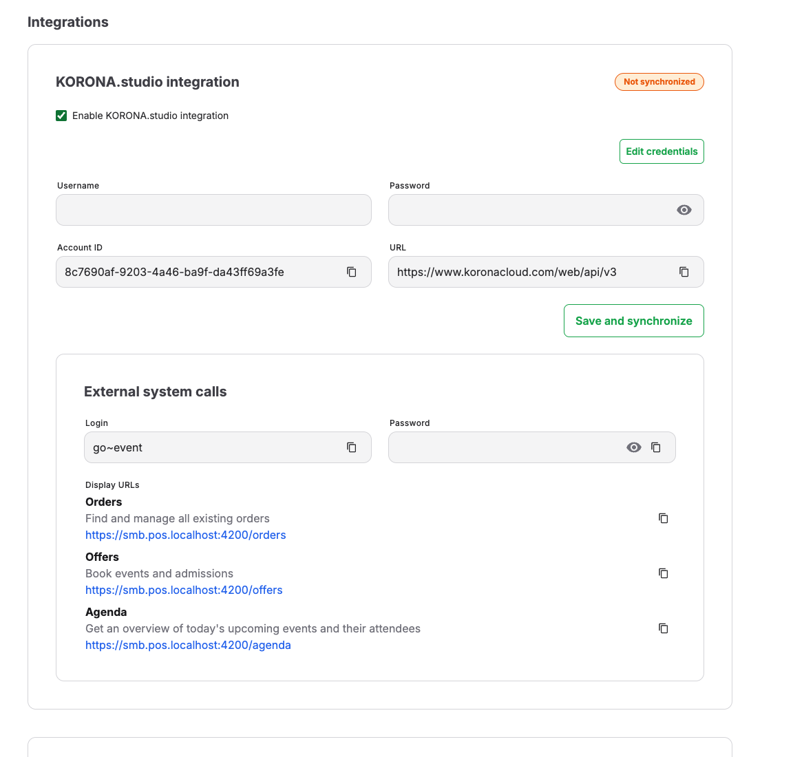Click the today's upcoming events description
This screenshot has width=793, height=757.
[253, 629]
